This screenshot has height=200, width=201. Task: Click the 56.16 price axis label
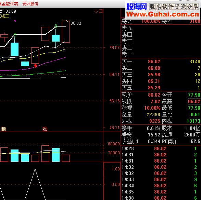tap(114, 101)
